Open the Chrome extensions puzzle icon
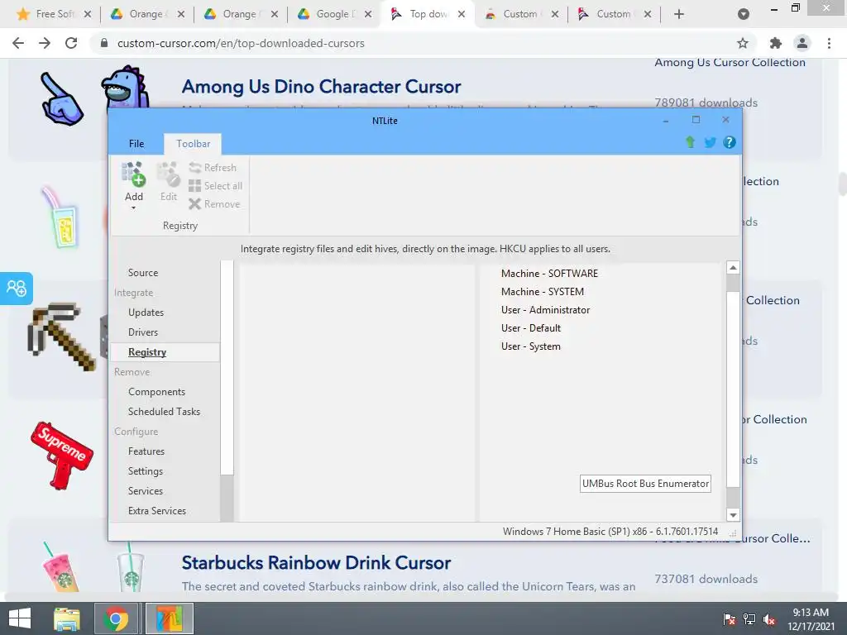This screenshot has height=635, width=847. pyautogui.click(x=776, y=43)
